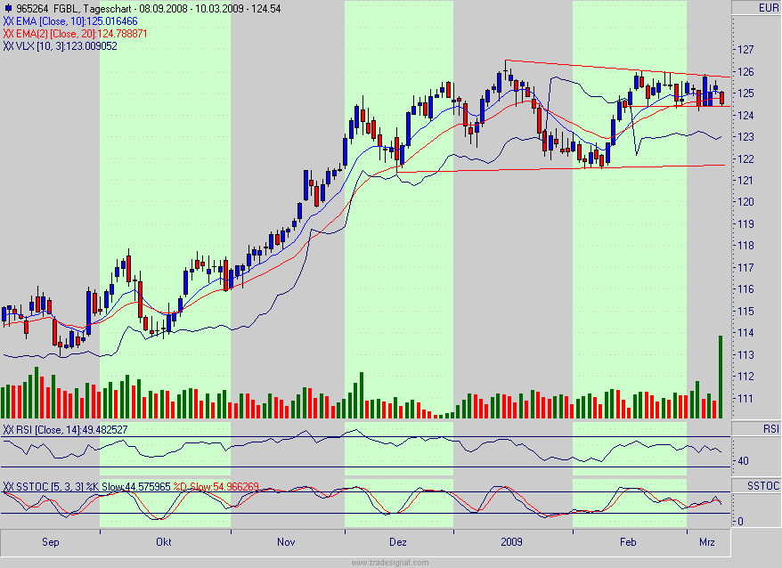Switch to the Okt axis section
Screen dimensions: 782x568
163,540
